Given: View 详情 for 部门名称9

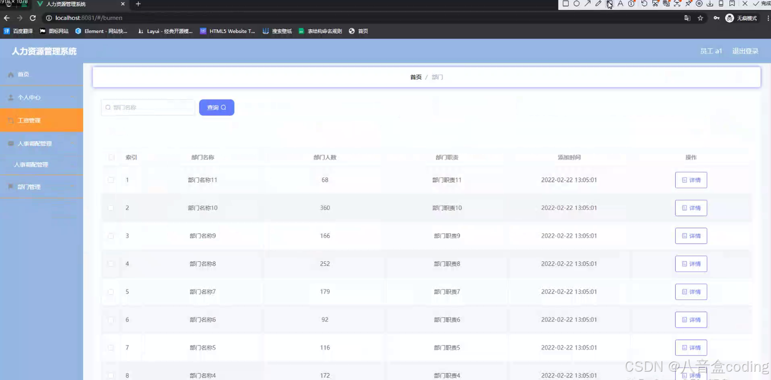Looking at the screenshot, I should tap(691, 236).
